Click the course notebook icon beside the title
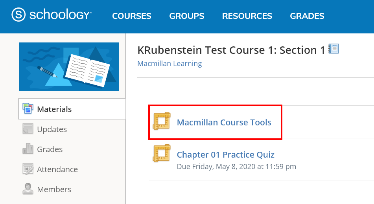374x204 pixels. [333, 49]
